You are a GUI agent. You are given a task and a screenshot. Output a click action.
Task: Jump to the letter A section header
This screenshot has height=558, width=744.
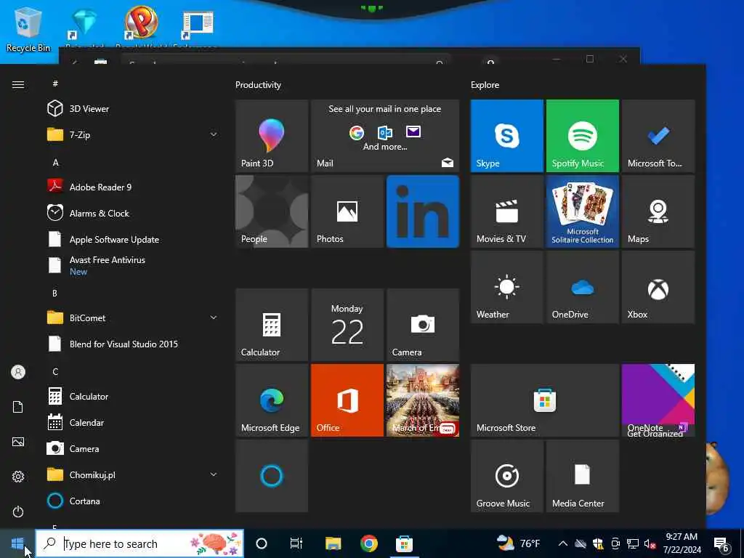coord(55,163)
